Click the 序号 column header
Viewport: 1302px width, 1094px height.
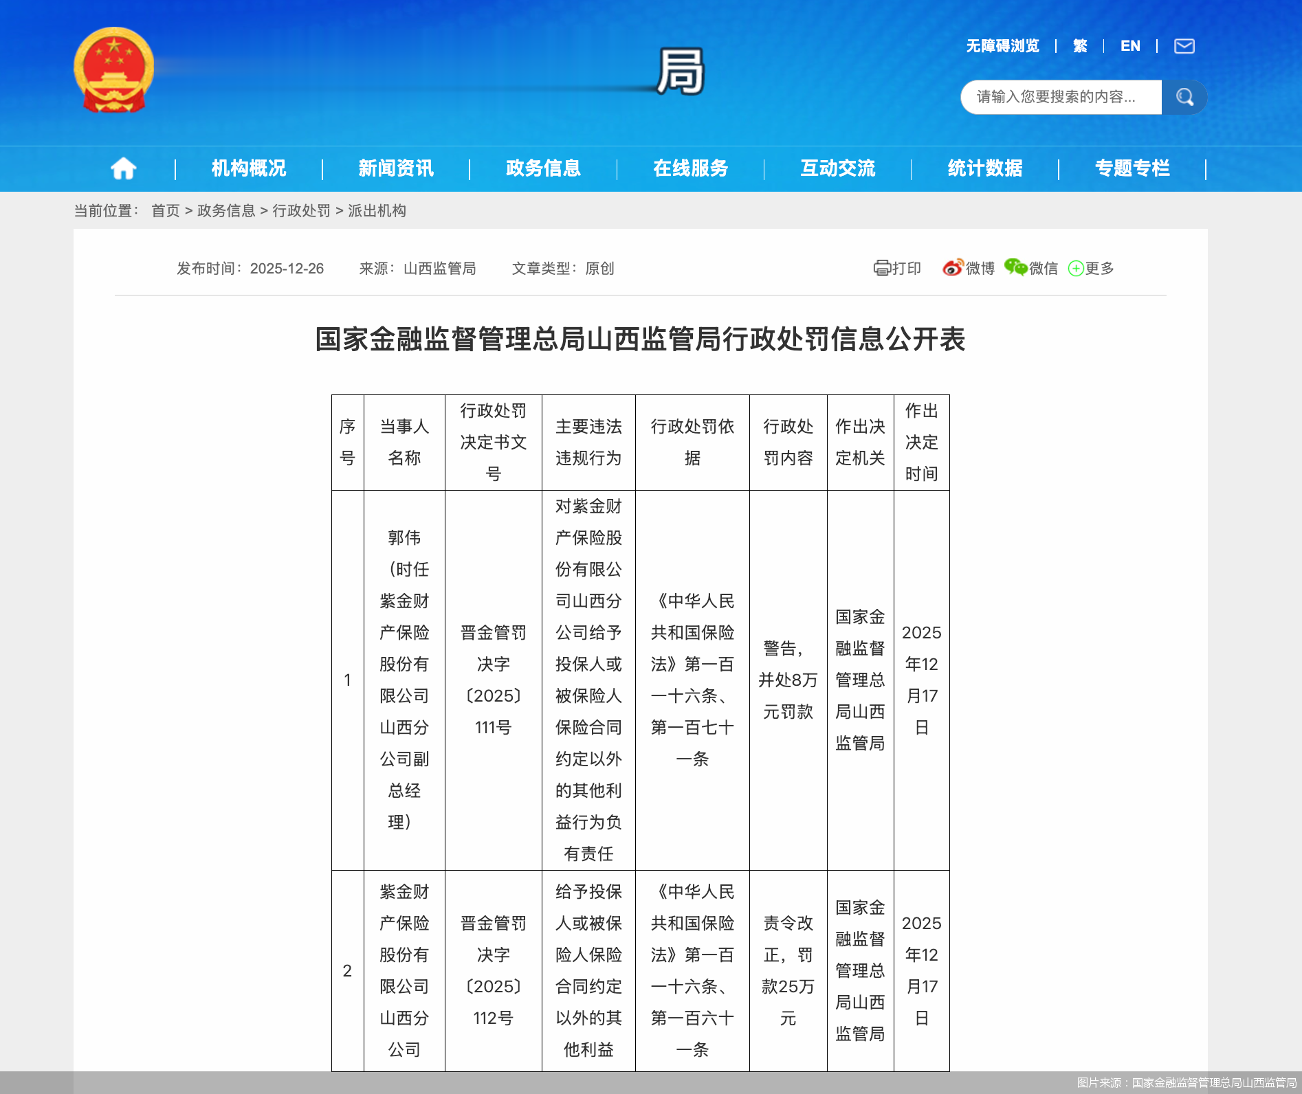pyautogui.click(x=348, y=443)
